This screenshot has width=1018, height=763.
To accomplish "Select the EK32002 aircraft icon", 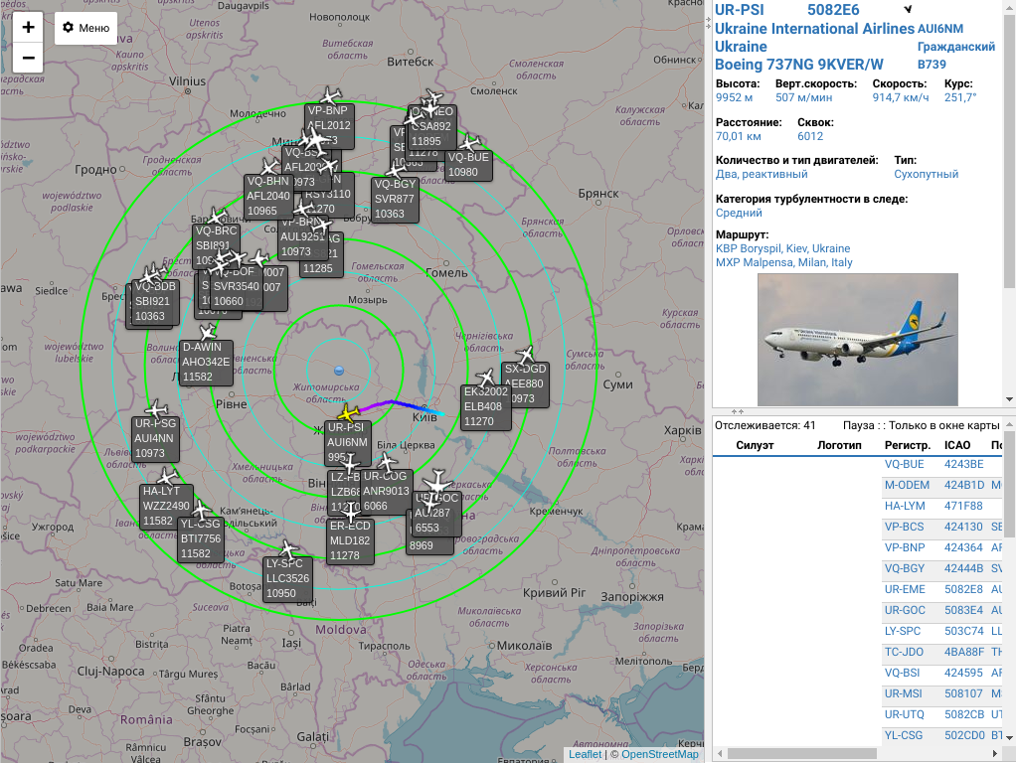I will pos(486,378).
